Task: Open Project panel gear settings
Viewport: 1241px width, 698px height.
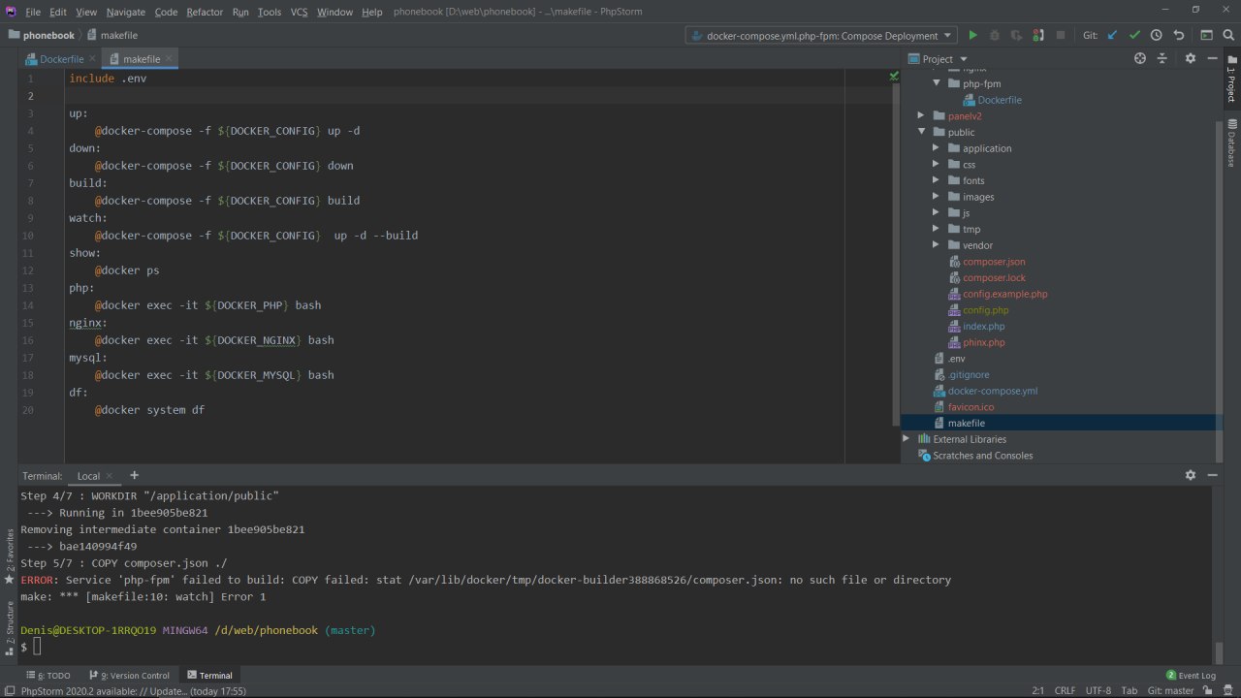Action: (1191, 58)
